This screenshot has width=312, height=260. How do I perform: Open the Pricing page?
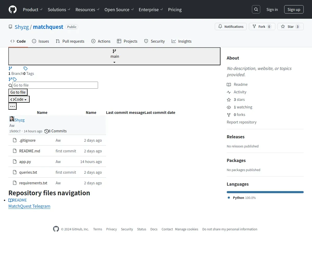pos(175,9)
